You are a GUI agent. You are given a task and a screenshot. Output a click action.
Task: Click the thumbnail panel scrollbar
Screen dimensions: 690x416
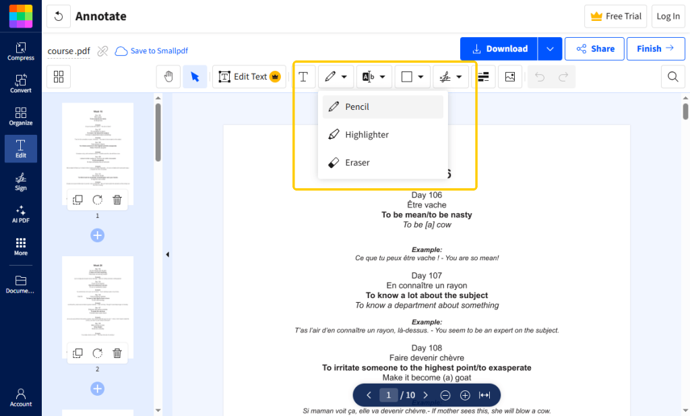coord(158,132)
